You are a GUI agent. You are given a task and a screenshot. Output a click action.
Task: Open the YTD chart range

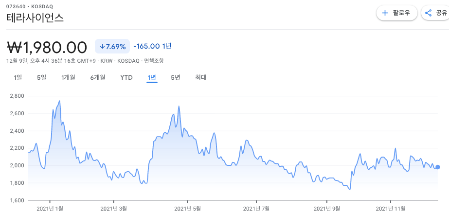click(126, 78)
